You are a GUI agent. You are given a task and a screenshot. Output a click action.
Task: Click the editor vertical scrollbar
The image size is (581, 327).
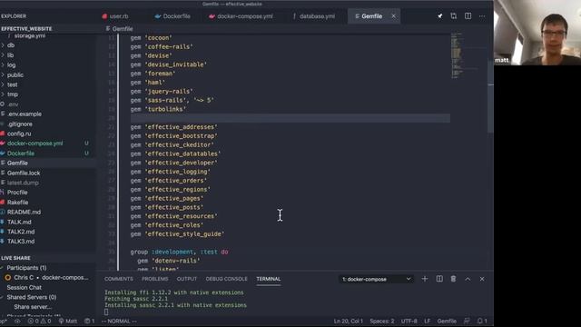tap(490, 96)
